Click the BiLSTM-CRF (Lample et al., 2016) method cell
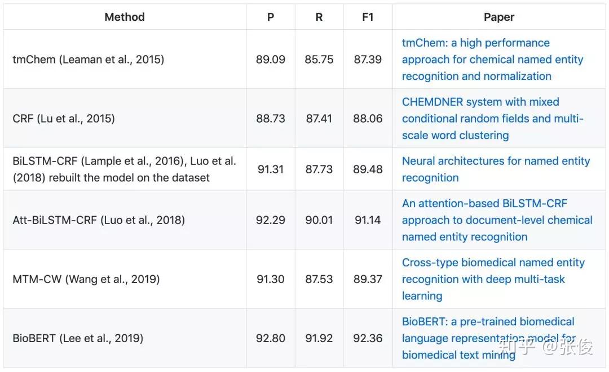The image size is (609, 372). [x=124, y=169]
